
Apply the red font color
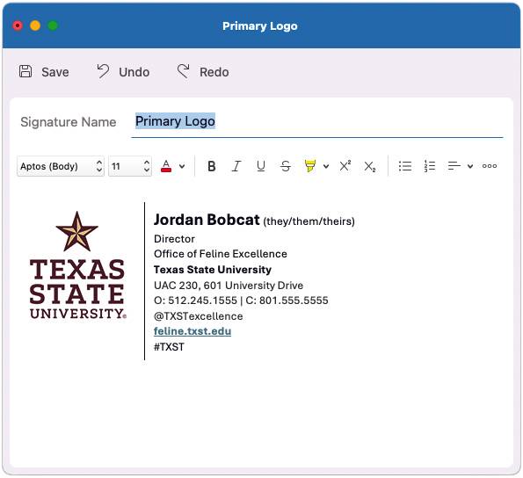click(166, 166)
